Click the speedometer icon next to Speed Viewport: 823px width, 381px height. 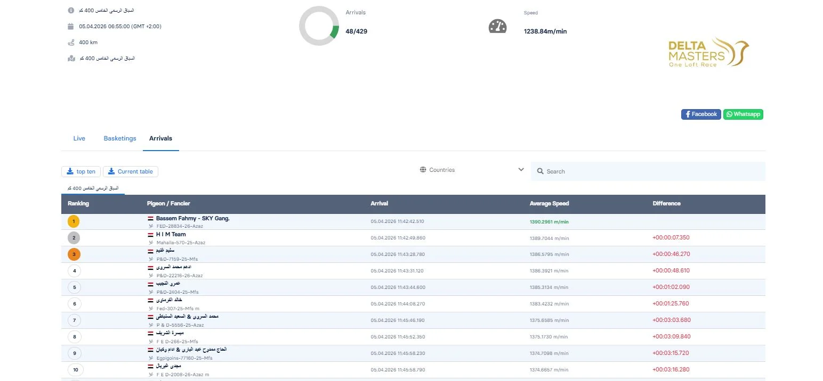[497, 27]
